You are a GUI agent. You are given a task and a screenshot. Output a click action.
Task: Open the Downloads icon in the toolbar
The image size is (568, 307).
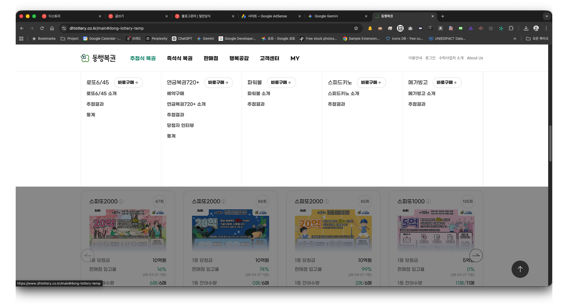pos(526,28)
